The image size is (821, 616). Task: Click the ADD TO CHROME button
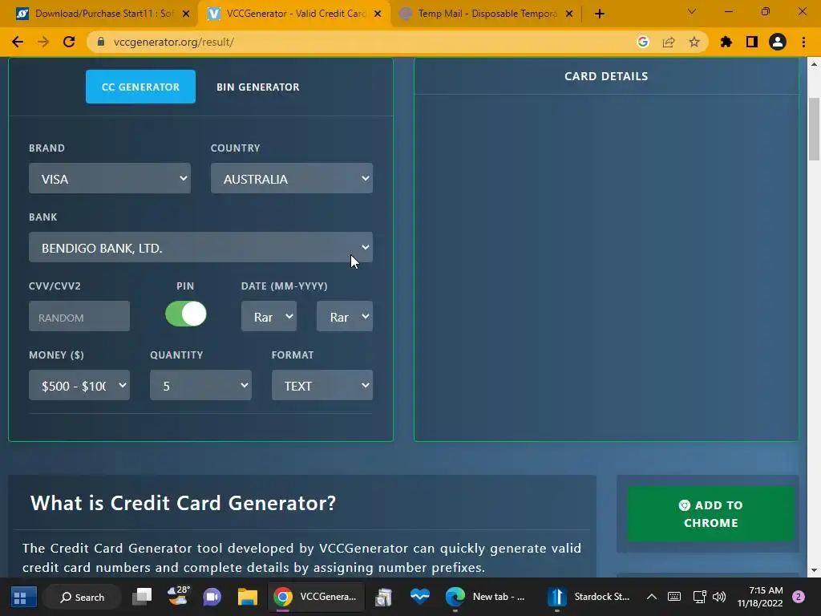click(x=711, y=514)
